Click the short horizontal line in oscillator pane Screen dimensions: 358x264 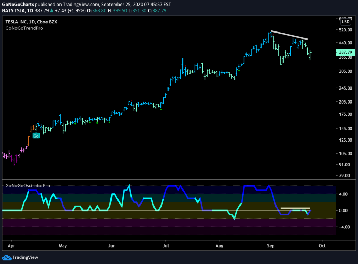coord(295,208)
